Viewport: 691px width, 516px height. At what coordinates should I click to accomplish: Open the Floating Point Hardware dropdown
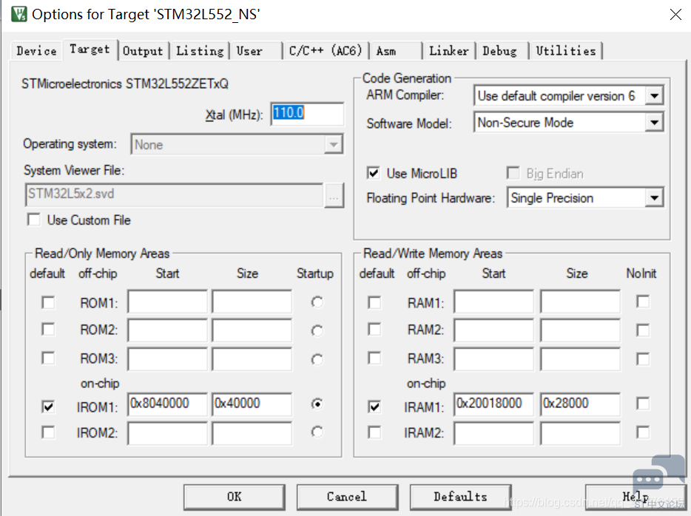click(x=655, y=197)
